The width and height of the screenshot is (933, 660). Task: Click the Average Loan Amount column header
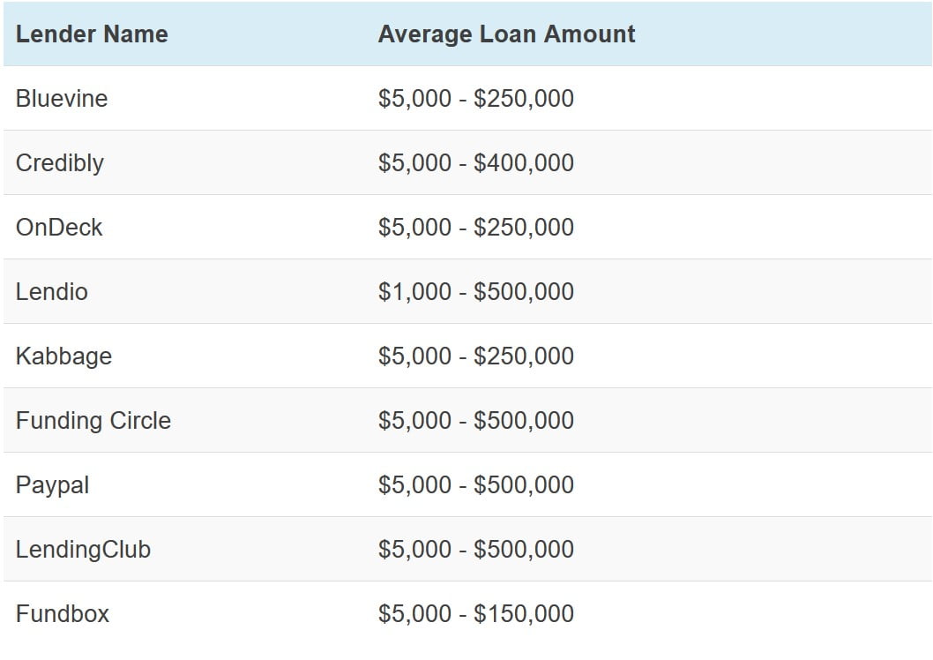tap(506, 34)
